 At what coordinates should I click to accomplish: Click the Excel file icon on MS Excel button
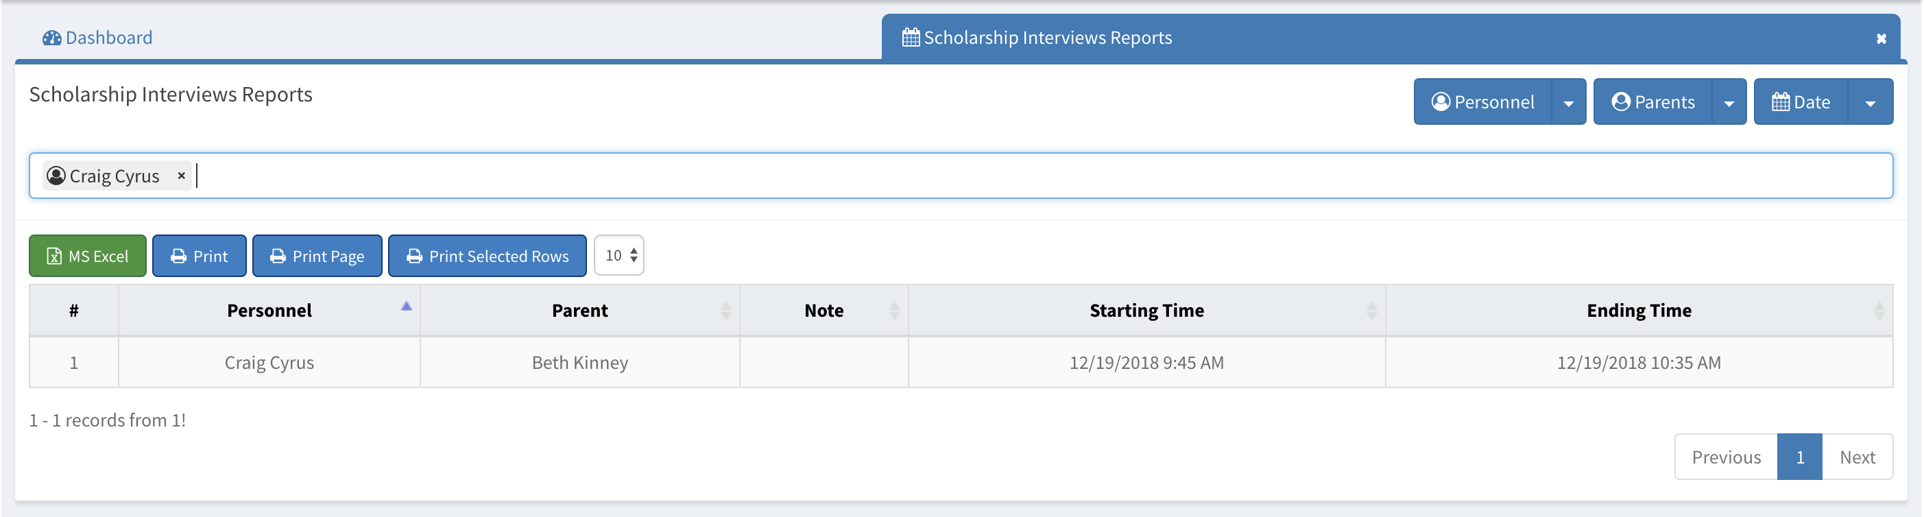[53, 256]
